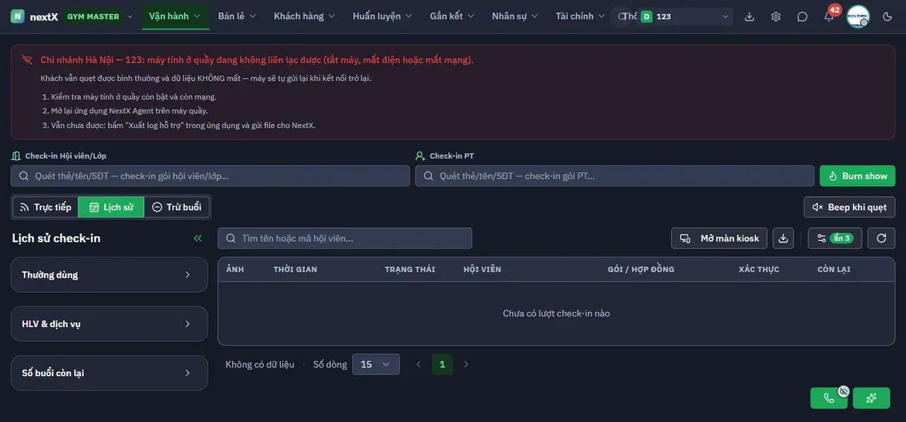This screenshot has height=422, width=906.
Task: Open the Vận hành menu
Action: tap(176, 16)
